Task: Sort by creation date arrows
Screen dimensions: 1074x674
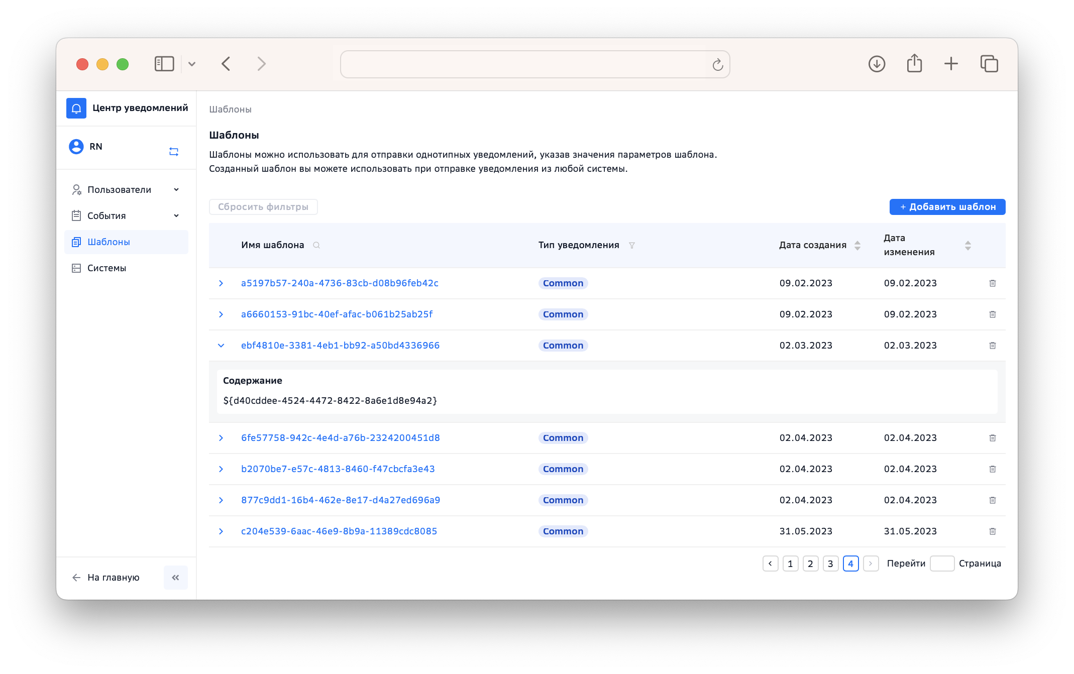Action: (x=857, y=245)
